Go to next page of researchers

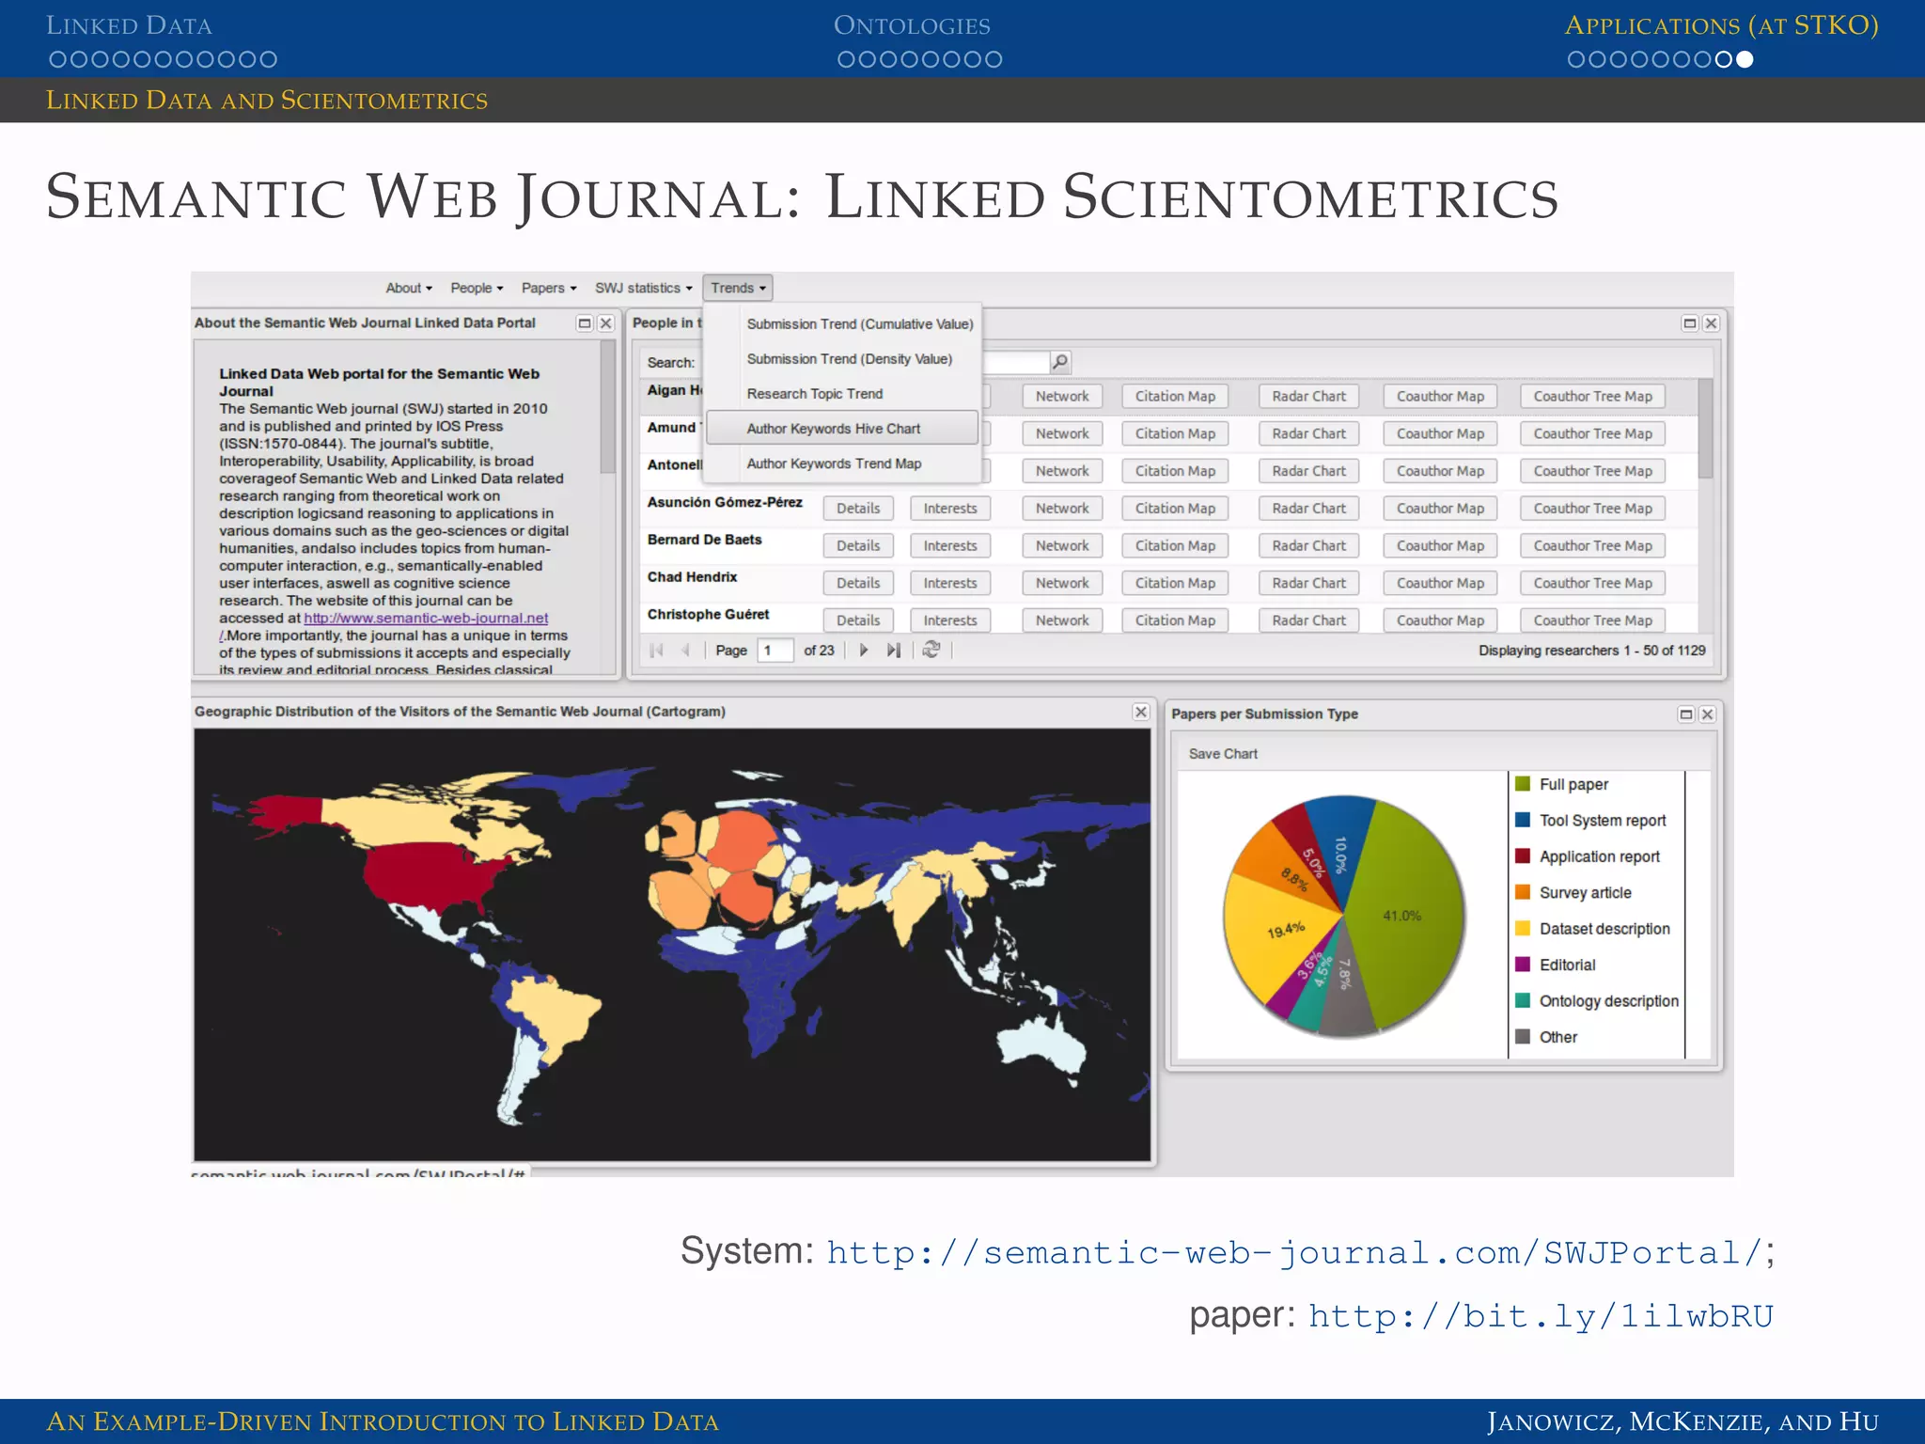click(x=864, y=650)
